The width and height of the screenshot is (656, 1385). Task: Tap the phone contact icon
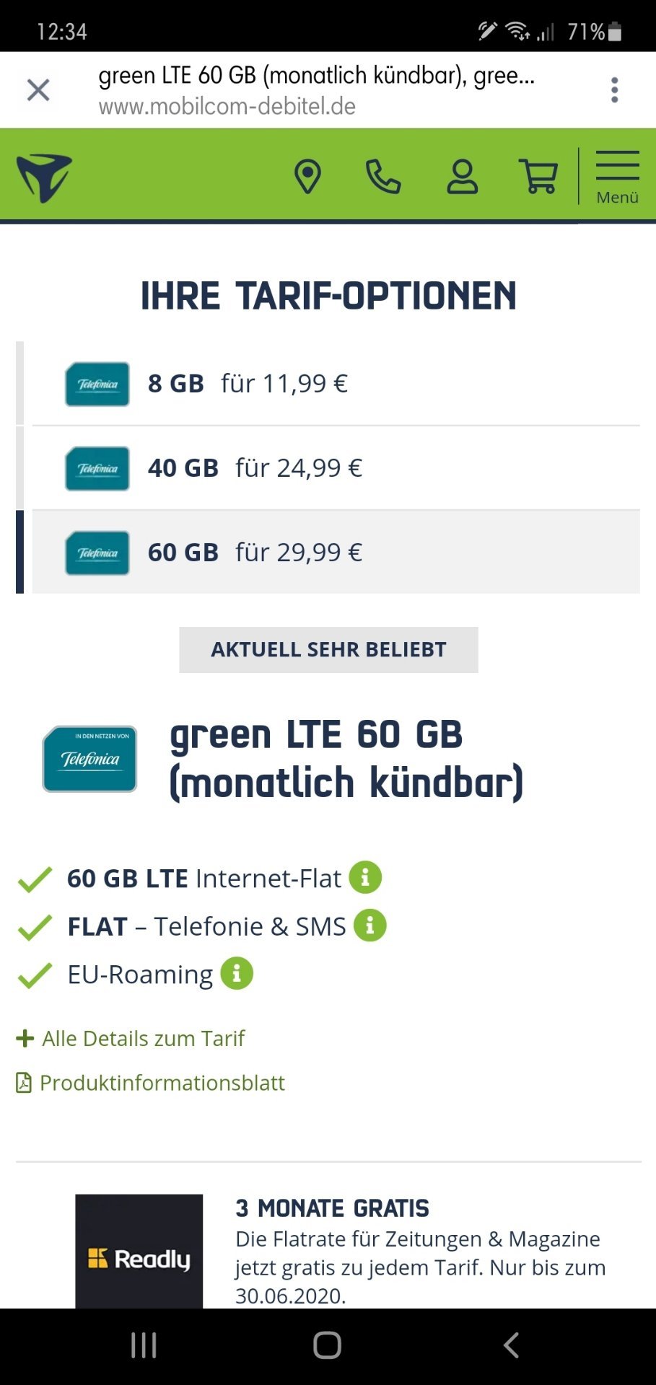pos(383,177)
